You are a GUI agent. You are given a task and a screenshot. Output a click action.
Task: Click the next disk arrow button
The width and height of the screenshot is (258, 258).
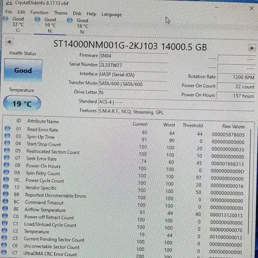tap(252, 48)
